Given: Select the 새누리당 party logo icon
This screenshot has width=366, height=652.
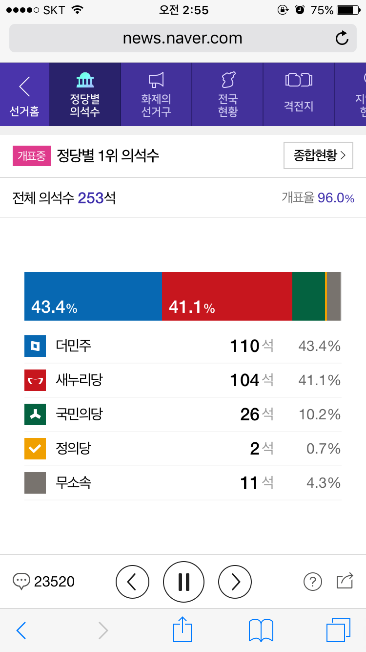Looking at the screenshot, I should pyautogui.click(x=35, y=380).
